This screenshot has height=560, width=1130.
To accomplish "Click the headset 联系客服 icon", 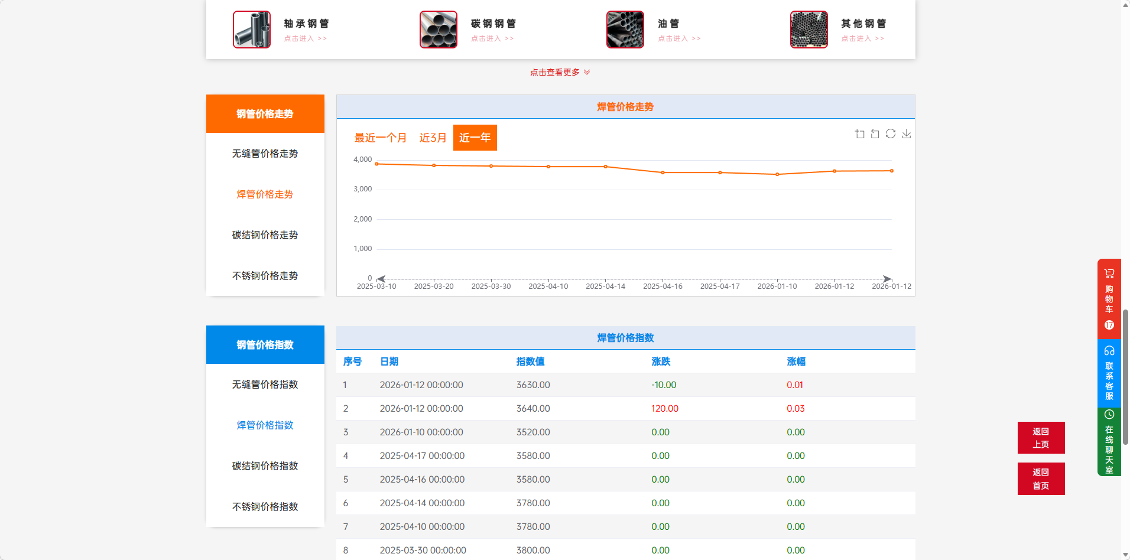I will pyautogui.click(x=1109, y=351).
